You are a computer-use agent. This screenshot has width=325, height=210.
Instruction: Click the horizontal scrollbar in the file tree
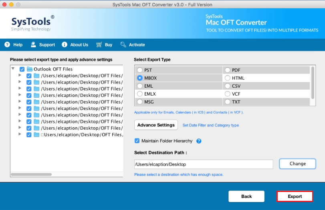click(x=31, y=174)
